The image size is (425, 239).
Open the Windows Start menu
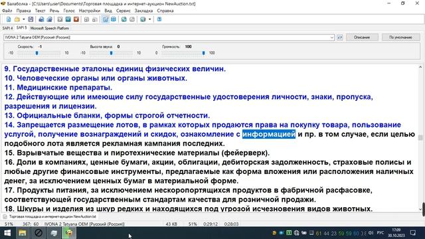pos(7,233)
